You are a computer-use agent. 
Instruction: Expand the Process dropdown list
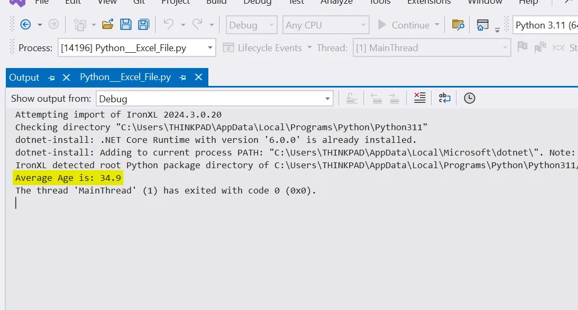point(210,48)
